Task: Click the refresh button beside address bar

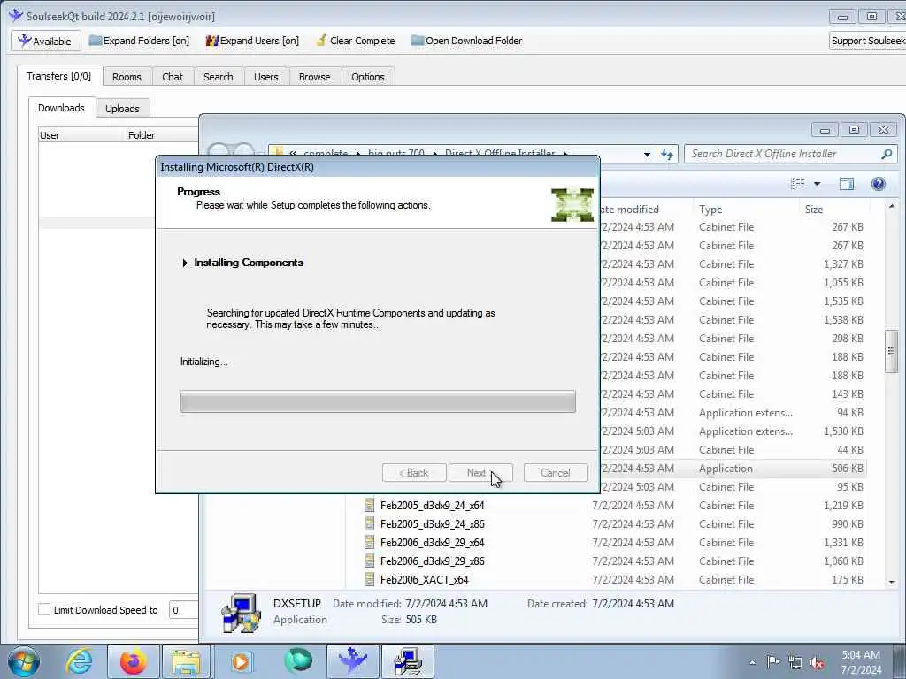Action: point(667,154)
